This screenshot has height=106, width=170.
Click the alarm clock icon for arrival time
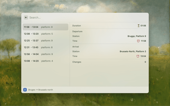coord(138,56)
